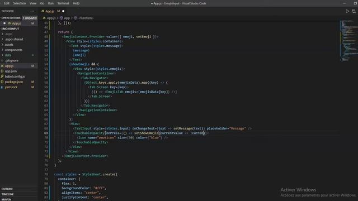This screenshot has width=358, height=201.
Task: Click App.js in the breadcrumb
Action: point(51,18)
